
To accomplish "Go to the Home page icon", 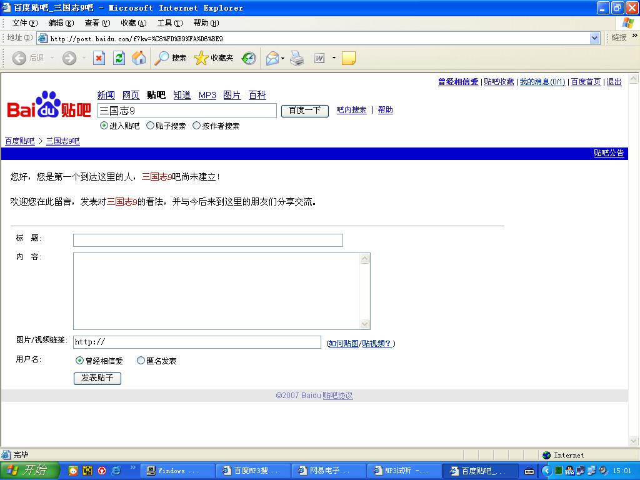I will point(139,58).
